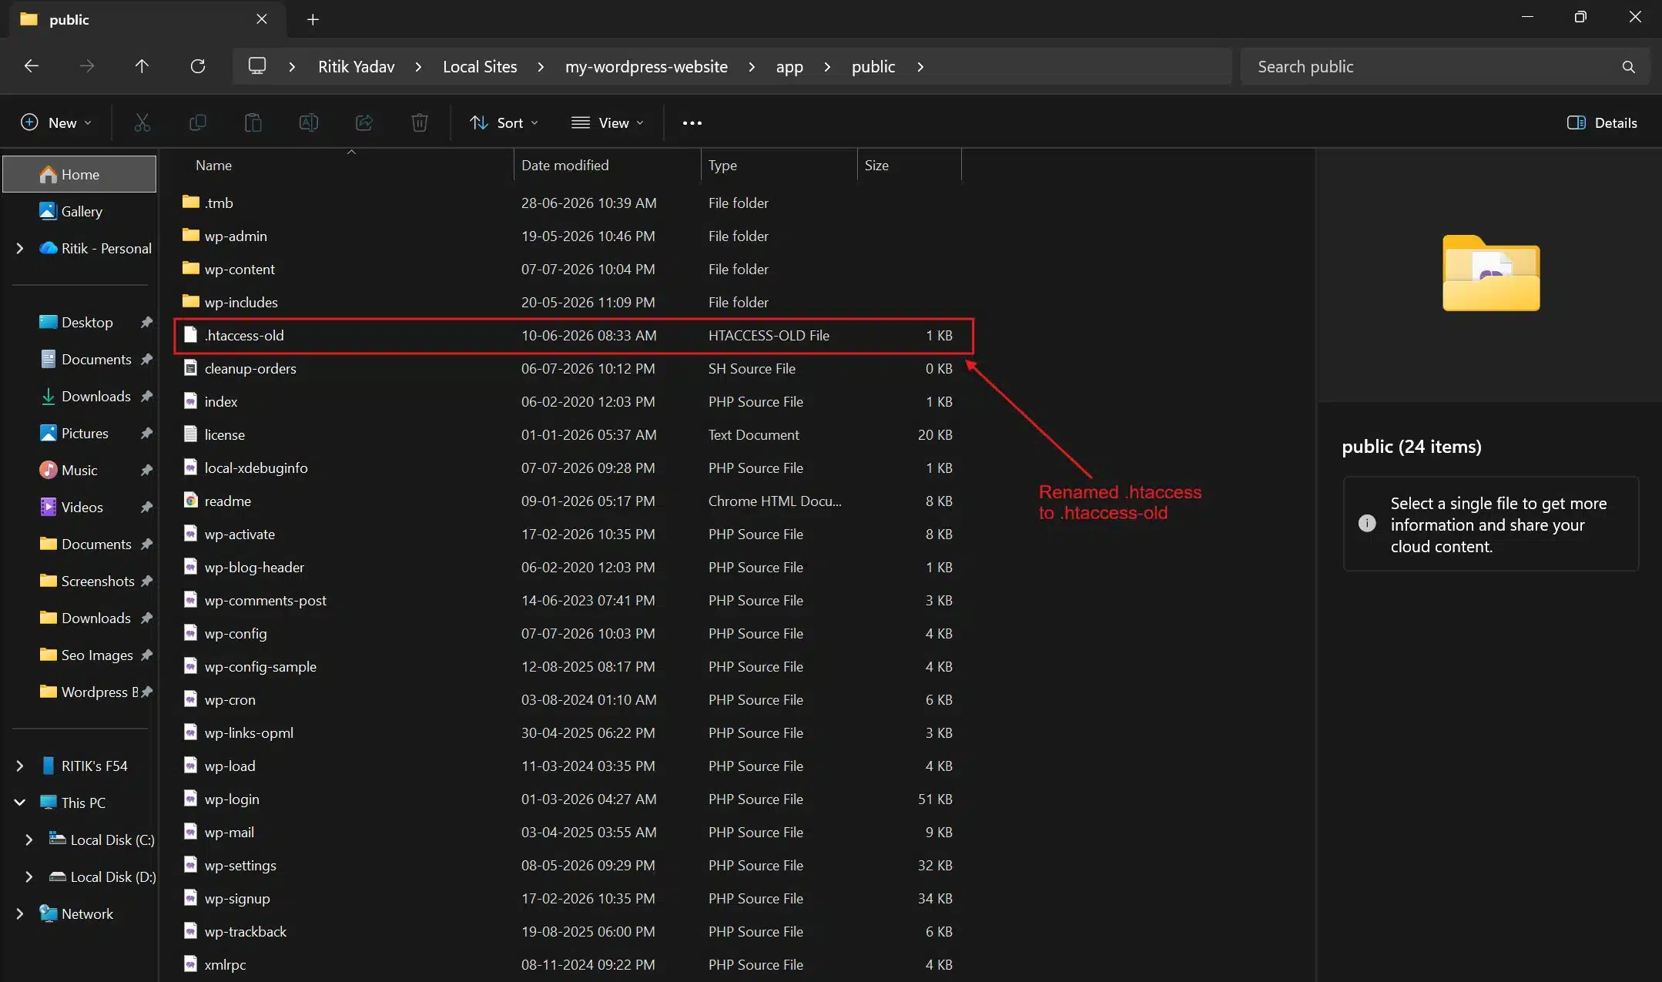This screenshot has height=982, width=1662.
Task: Click the Copy toolbar icon
Action: (x=198, y=122)
